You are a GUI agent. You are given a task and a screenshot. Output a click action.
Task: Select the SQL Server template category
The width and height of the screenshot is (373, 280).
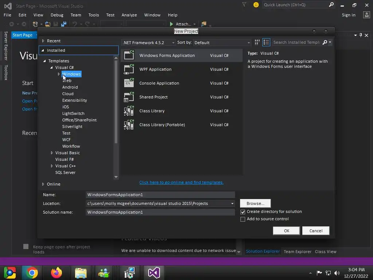pos(65,172)
